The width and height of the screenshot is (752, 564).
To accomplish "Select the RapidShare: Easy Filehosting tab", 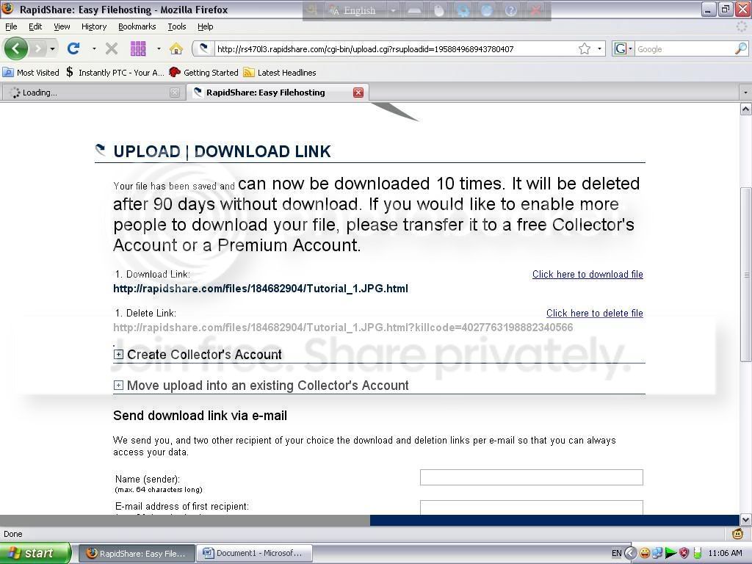I will (x=277, y=93).
